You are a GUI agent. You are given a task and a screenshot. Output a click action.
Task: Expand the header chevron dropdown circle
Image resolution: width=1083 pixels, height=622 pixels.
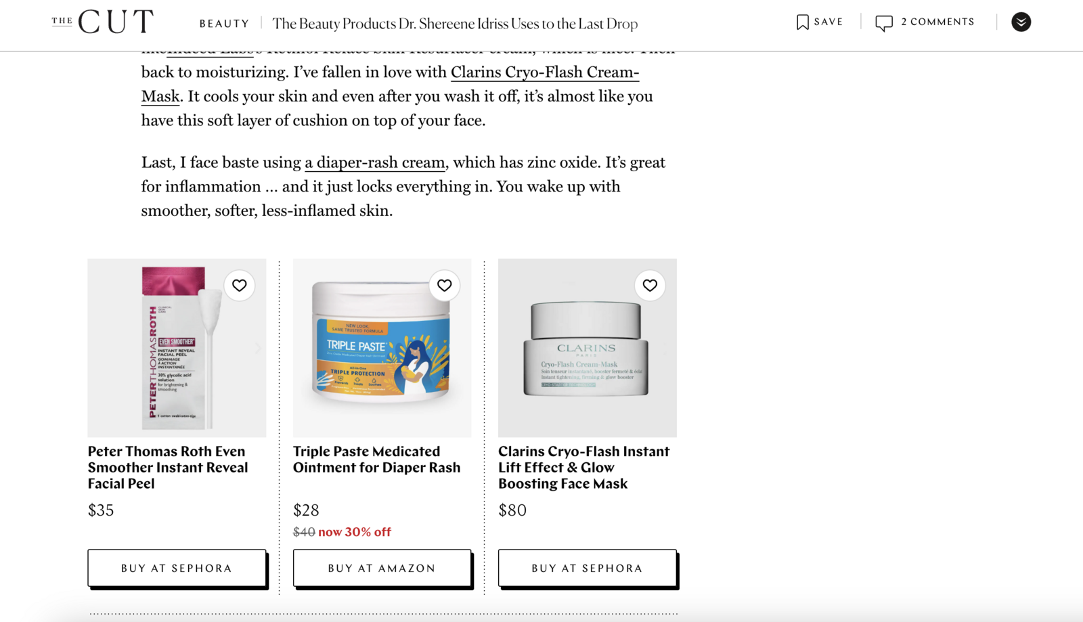pyautogui.click(x=1021, y=22)
